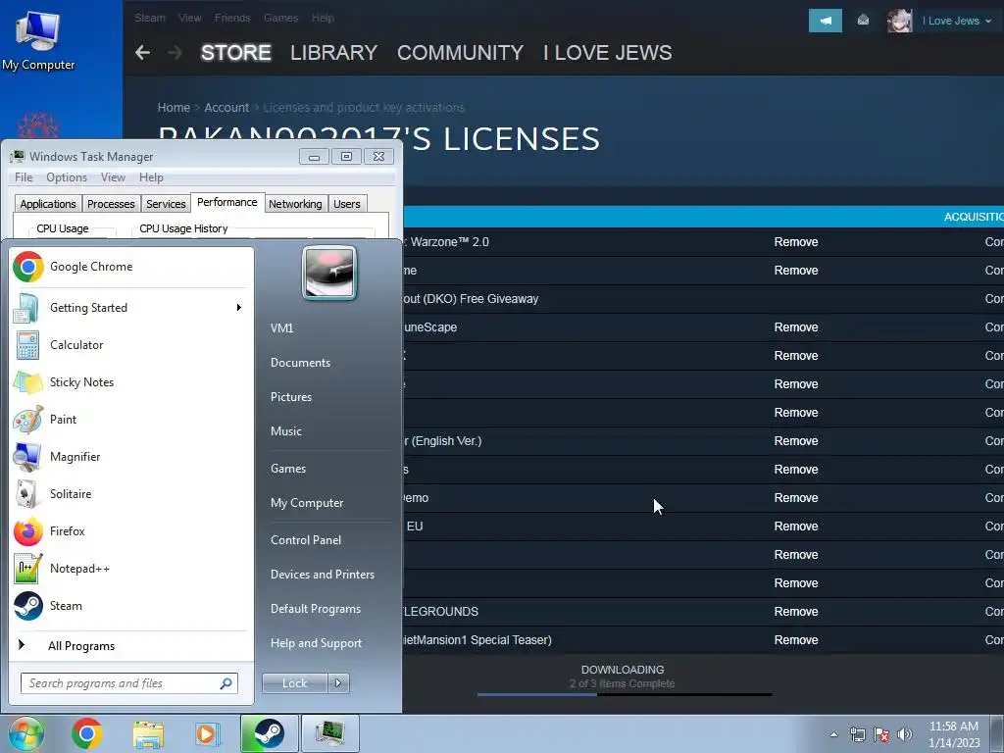This screenshot has height=753, width=1004.
Task: Go back using Steam back arrow
Action: pos(143,53)
